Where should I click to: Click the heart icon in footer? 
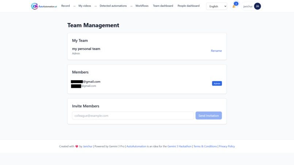[x=77, y=146]
